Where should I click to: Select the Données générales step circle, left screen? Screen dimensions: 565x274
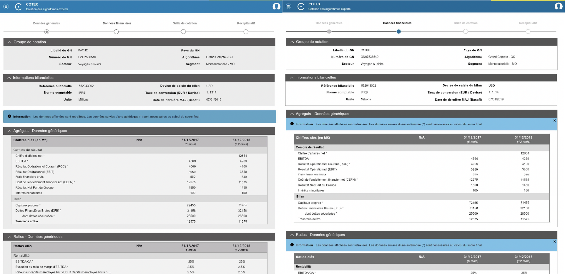tap(46, 32)
